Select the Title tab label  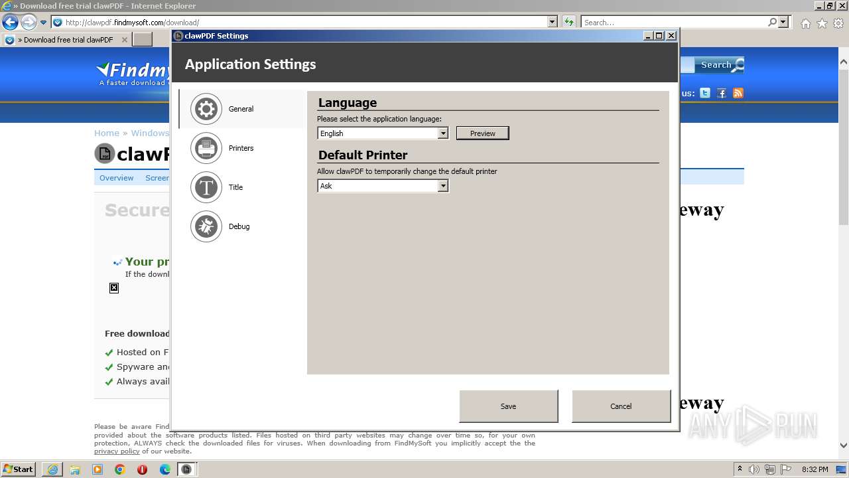pyautogui.click(x=235, y=187)
